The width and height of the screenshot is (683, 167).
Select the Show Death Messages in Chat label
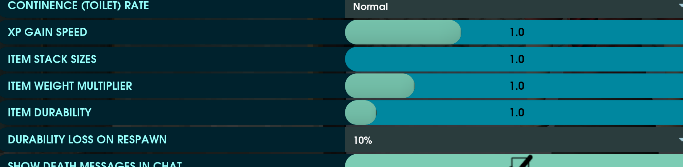point(95,164)
